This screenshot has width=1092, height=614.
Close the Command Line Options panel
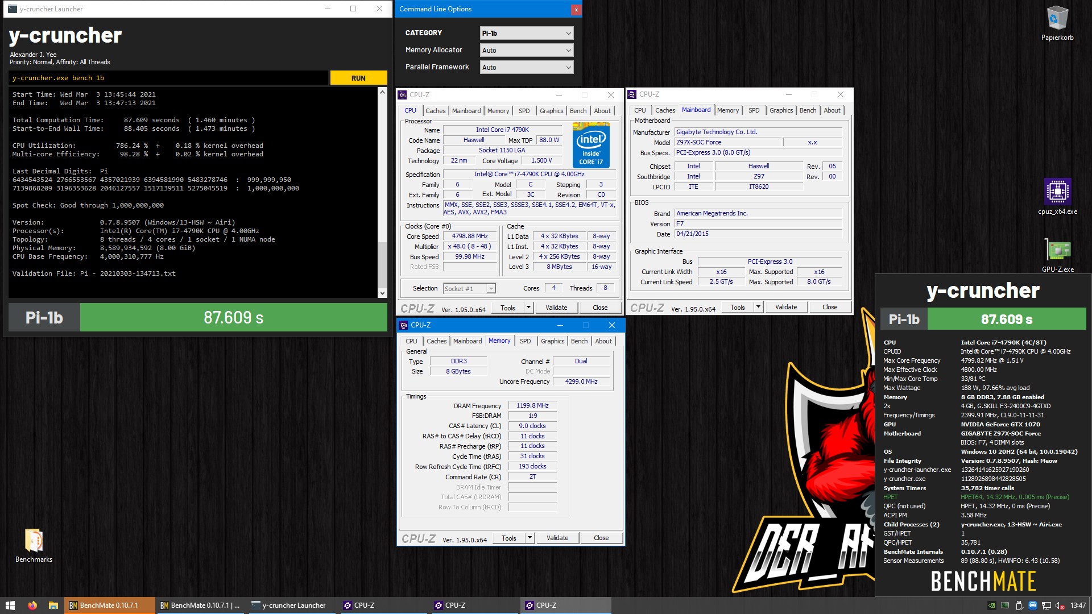(576, 9)
